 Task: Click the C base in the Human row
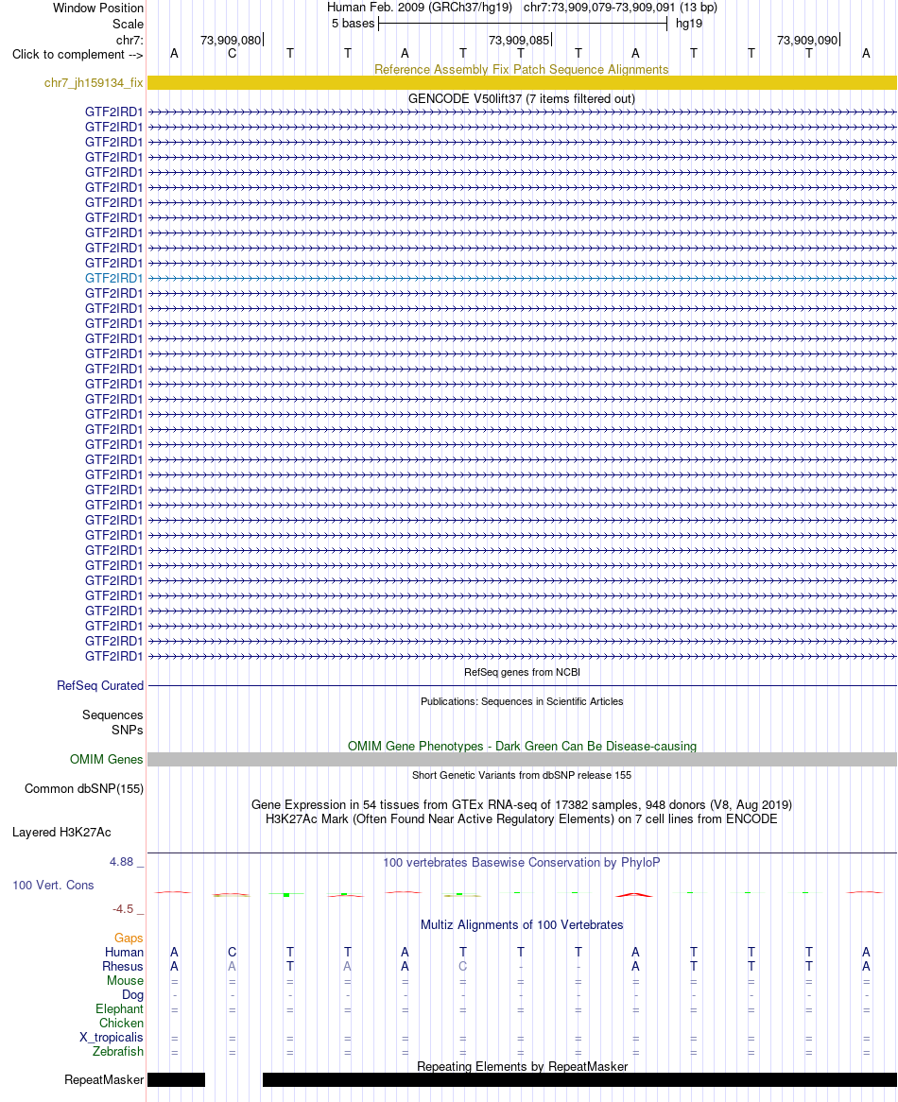[x=232, y=953]
